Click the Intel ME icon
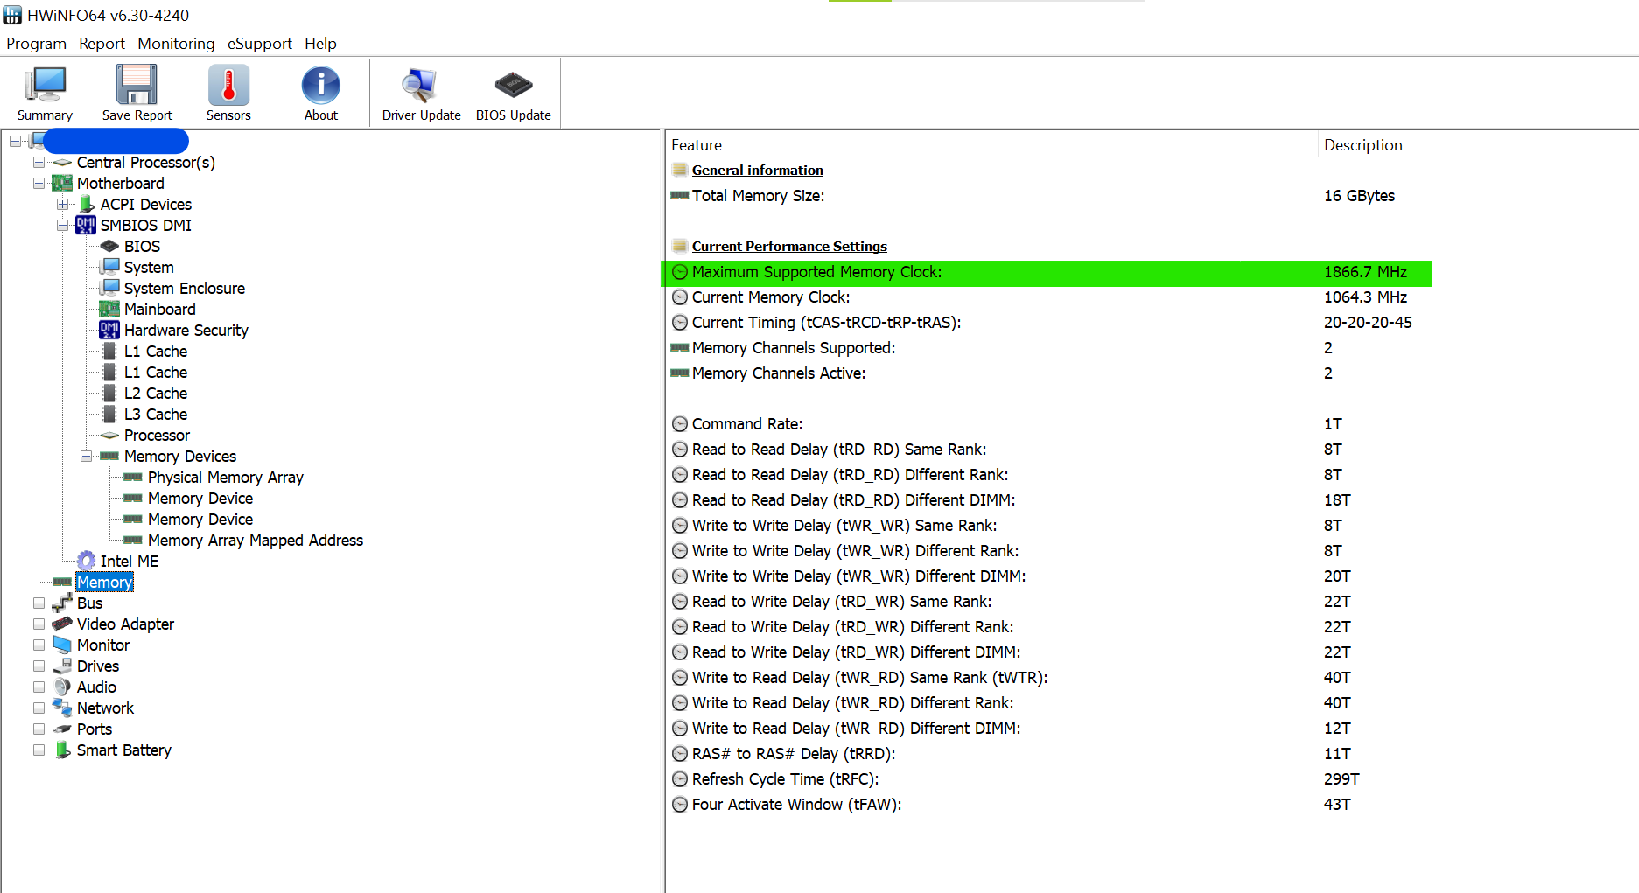The width and height of the screenshot is (1639, 893). click(x=86, y=561)
